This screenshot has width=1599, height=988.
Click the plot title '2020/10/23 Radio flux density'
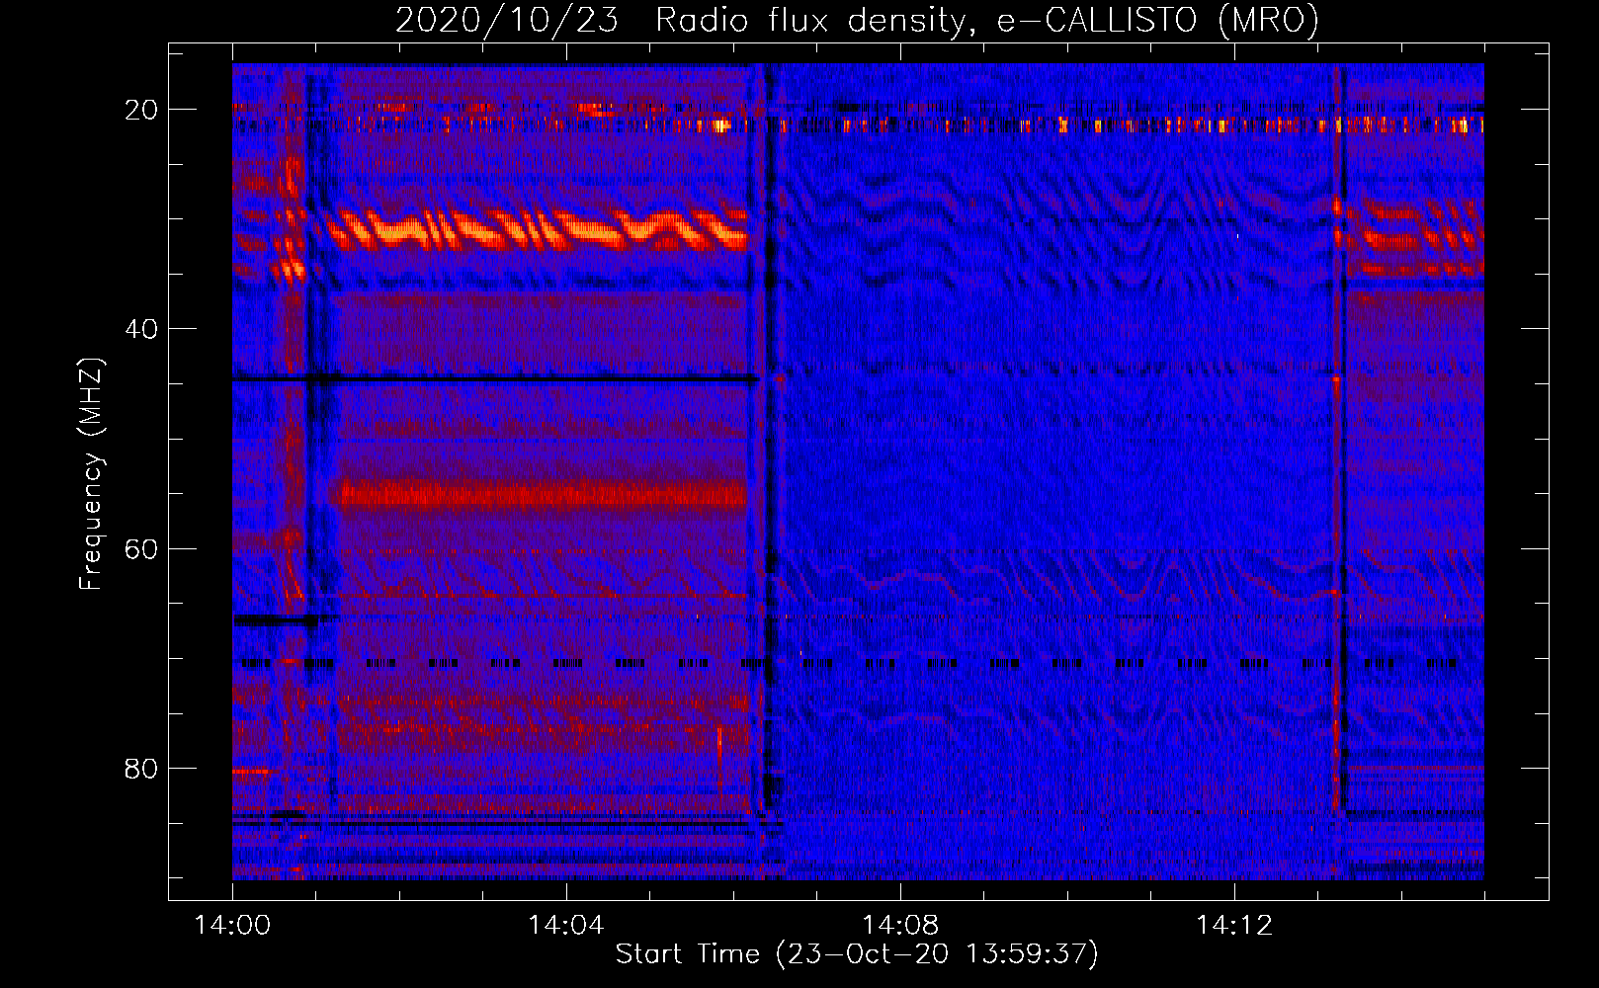coord(857,20)
